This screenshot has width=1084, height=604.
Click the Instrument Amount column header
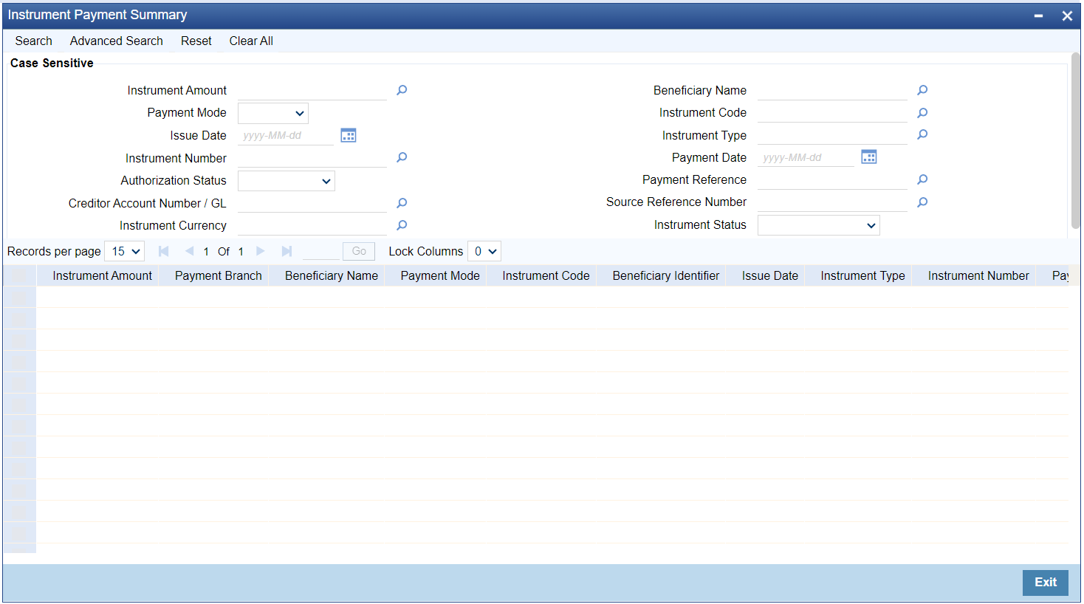[x=102, y=275]
